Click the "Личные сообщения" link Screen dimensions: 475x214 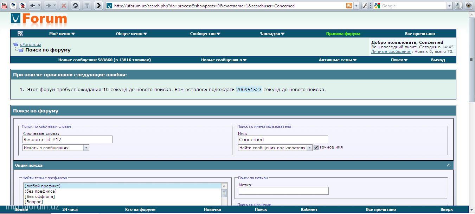point(391,51)
